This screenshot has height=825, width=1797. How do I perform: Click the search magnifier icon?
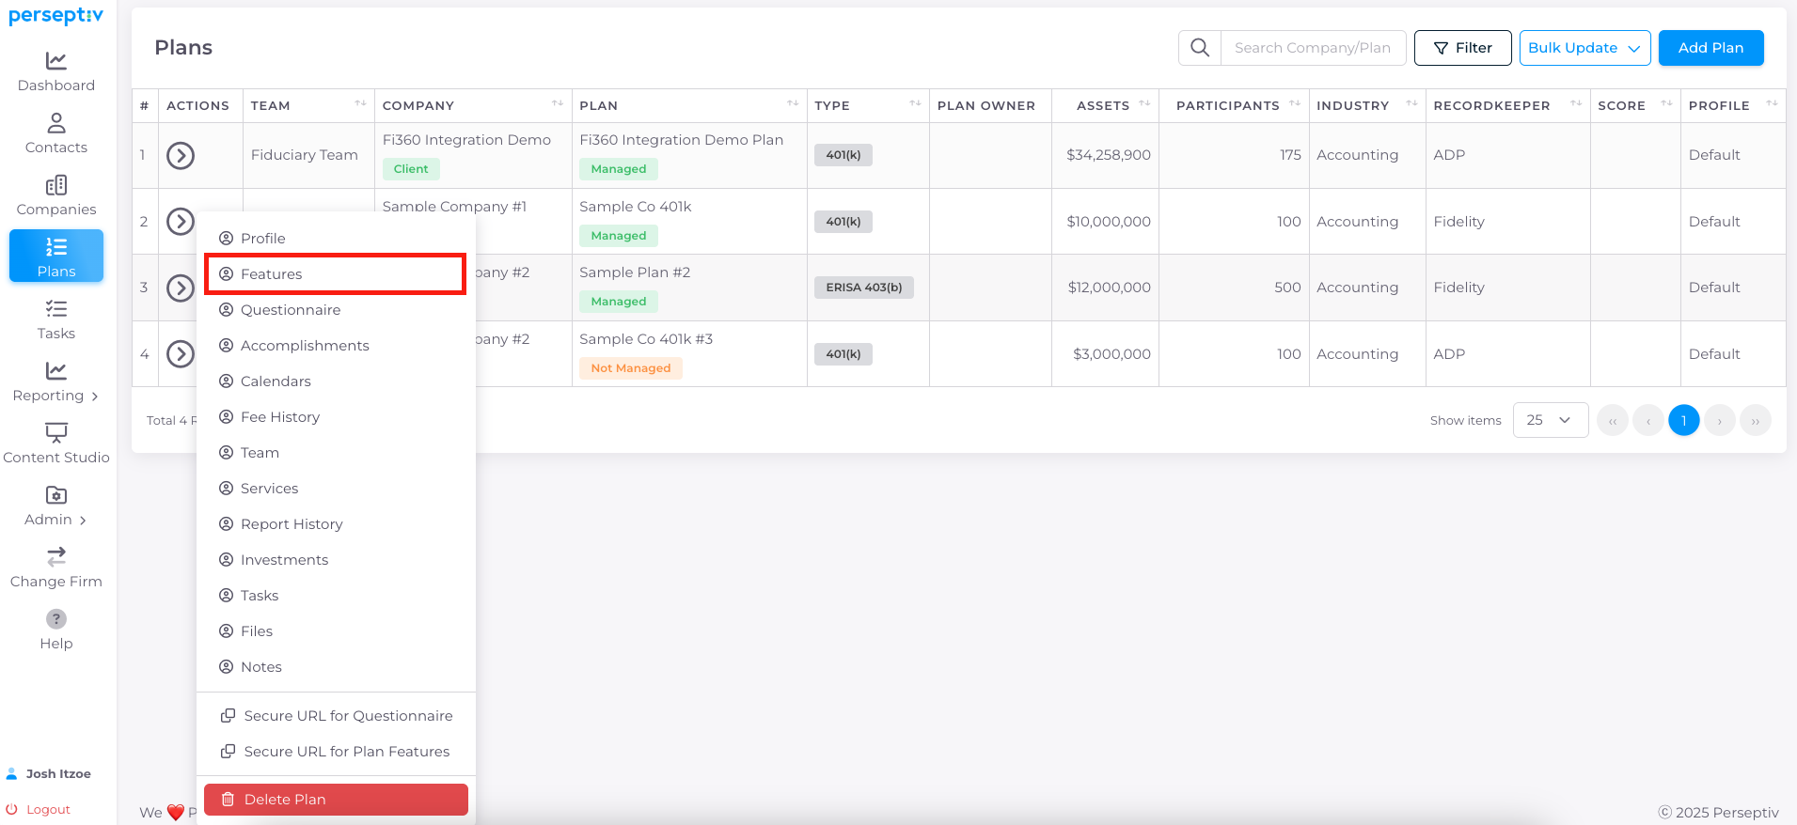tap(1200, 48)
